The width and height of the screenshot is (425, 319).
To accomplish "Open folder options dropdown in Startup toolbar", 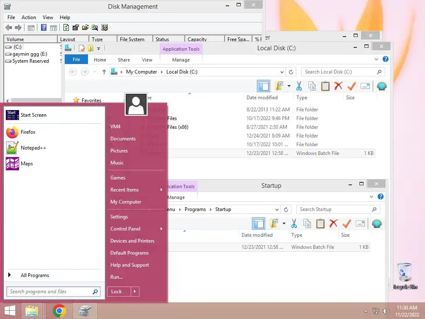I will pos(284,224).
